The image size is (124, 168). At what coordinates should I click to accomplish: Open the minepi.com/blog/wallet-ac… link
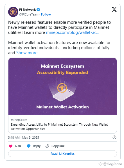[x=73, y=32]
